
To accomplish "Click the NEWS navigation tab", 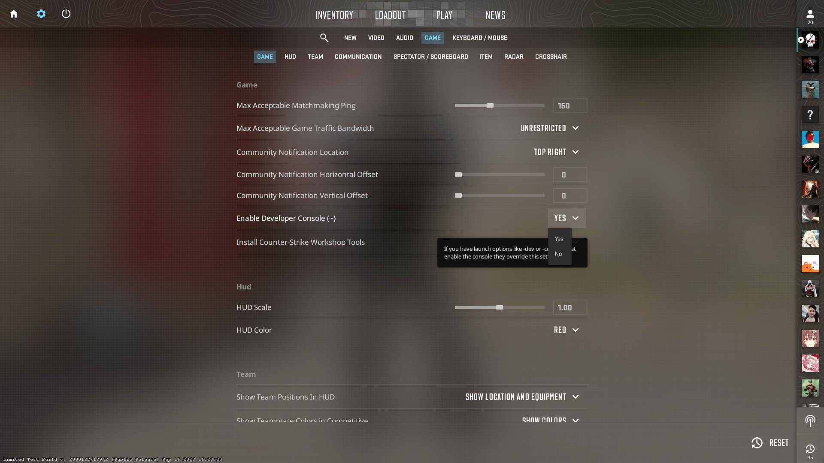I will pos(496,15).
